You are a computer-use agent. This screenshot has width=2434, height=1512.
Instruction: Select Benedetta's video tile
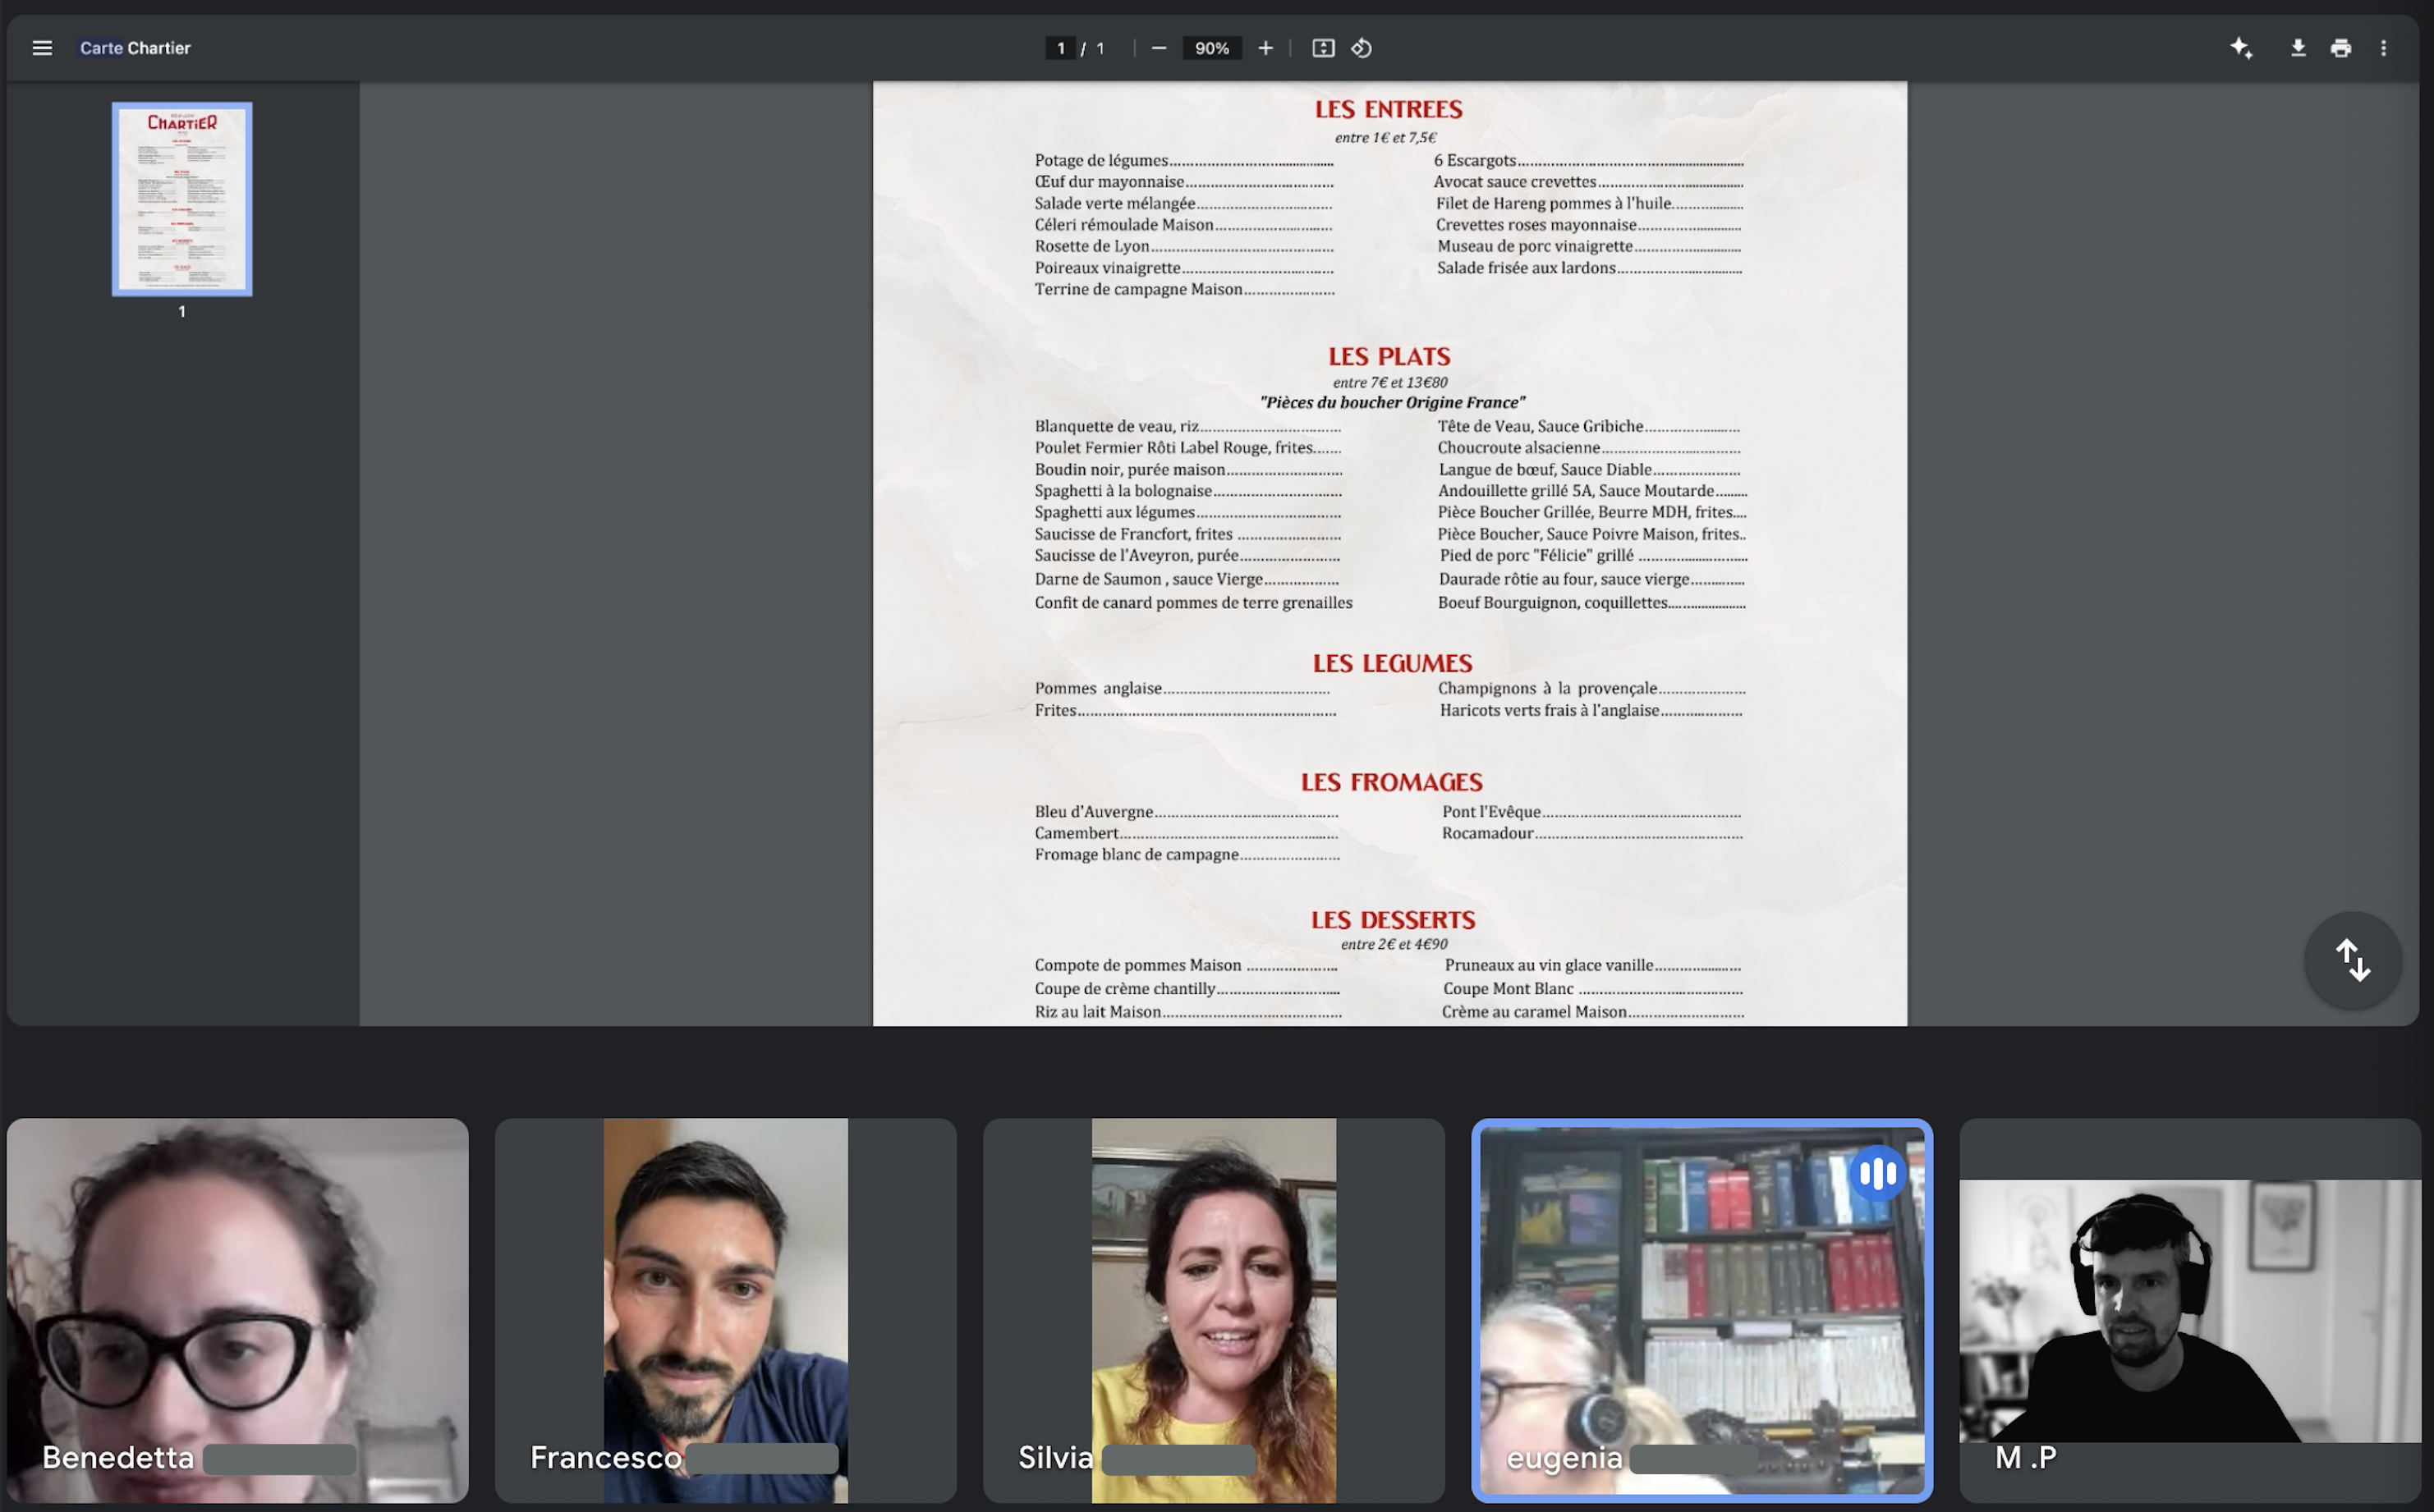(x=237, y=1310)
